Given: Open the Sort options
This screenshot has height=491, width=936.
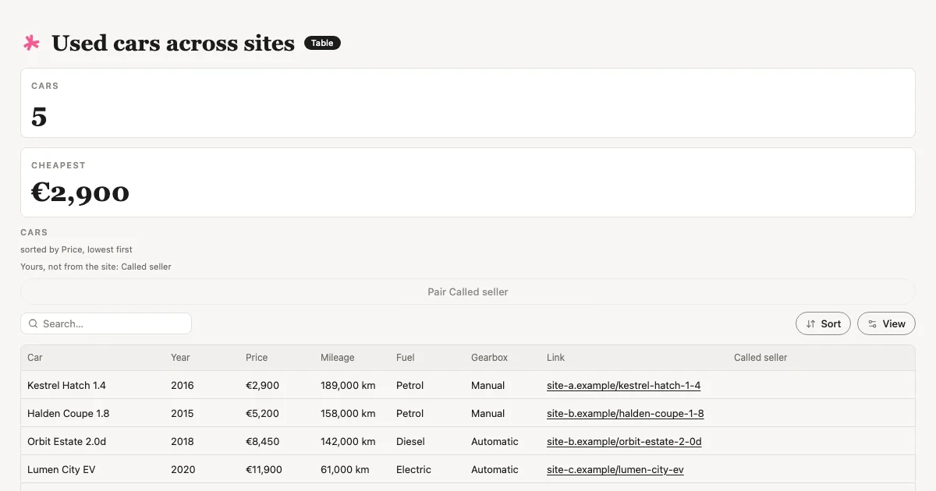Looking at the screenshot, I should (823, 323).
